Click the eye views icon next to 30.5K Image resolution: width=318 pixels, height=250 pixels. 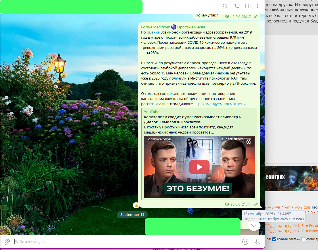(x=227, y=204)
